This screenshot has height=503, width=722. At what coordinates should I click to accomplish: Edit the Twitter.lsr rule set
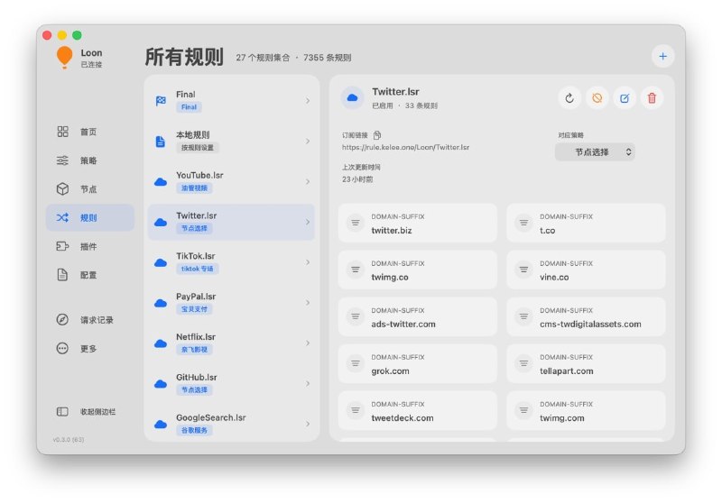[625, 98]
